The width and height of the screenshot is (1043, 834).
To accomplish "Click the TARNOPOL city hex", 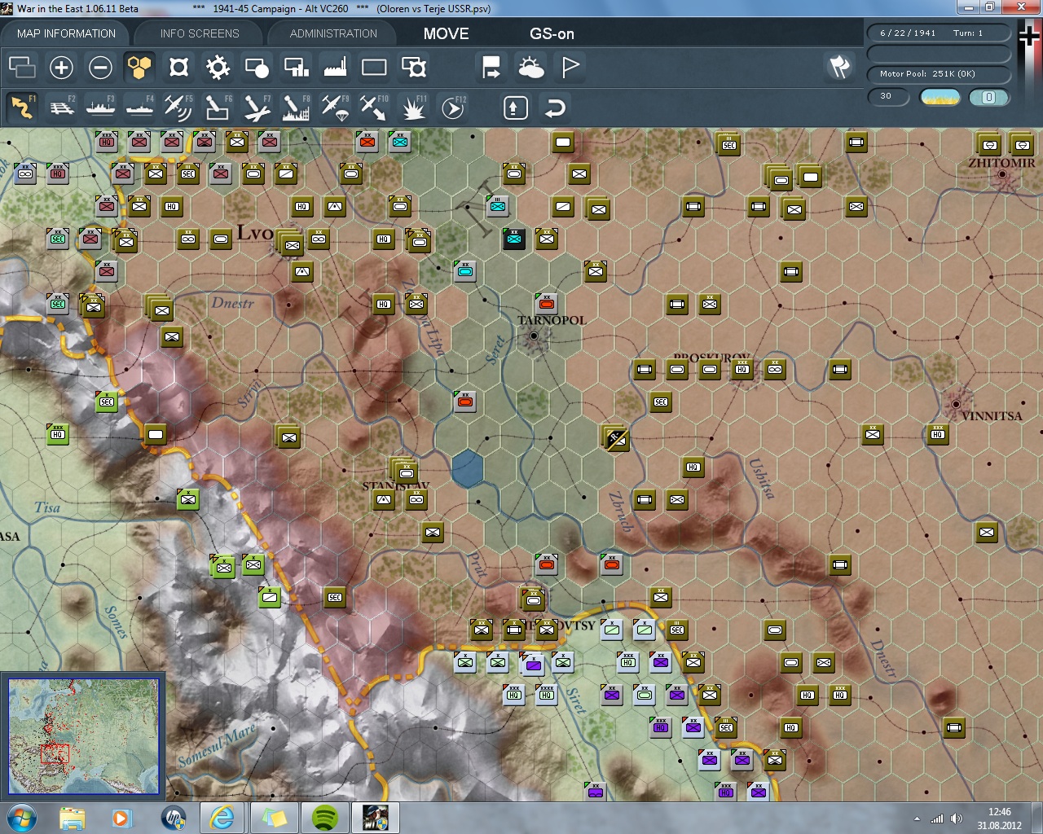I will 534,336.
